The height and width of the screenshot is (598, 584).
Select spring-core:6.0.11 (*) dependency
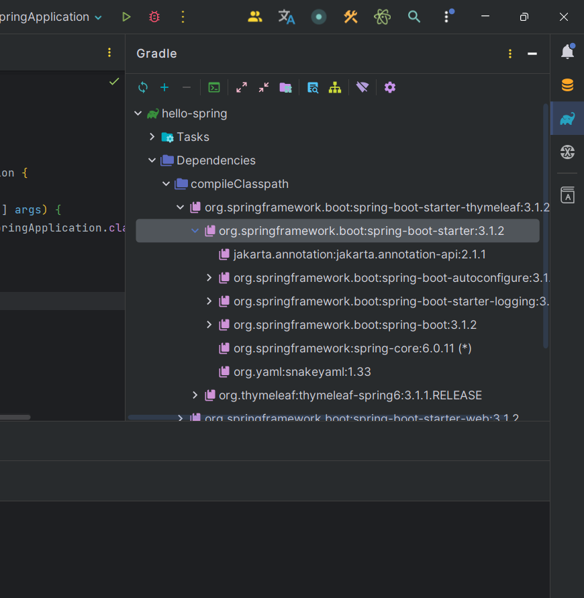coord(352,348)
